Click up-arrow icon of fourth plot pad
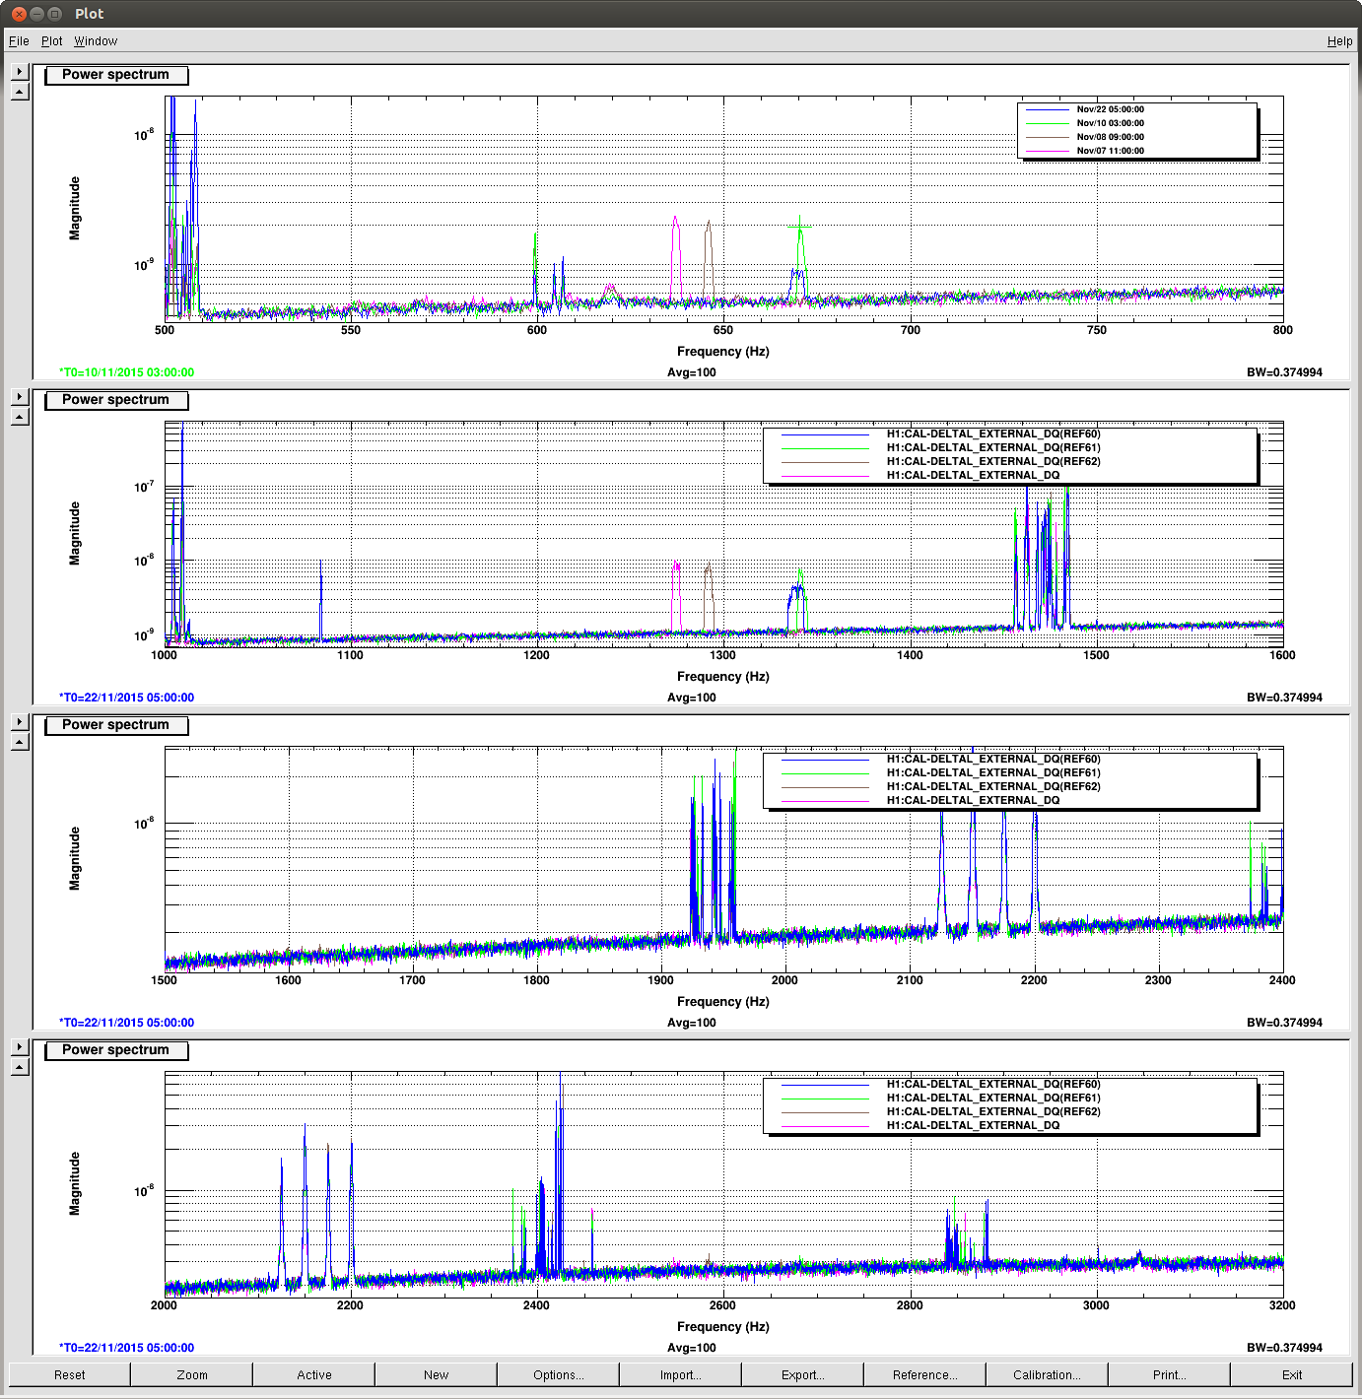The image size is (1362, 1399). (20, 1067)
